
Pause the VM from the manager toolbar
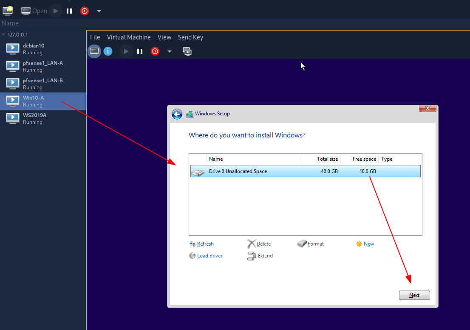click(69, 11)
